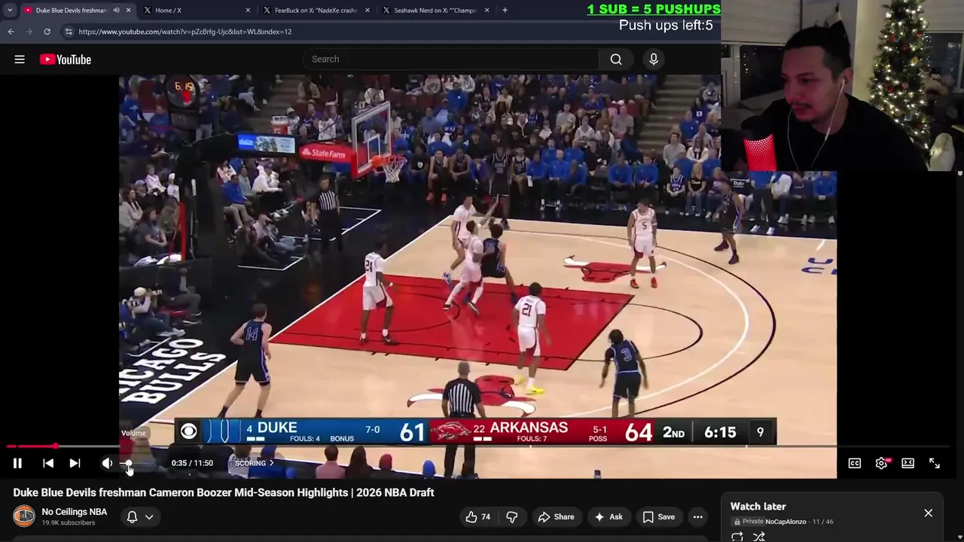Close the Home / X tab
The image size is (964, 542).
coord(248,10)
